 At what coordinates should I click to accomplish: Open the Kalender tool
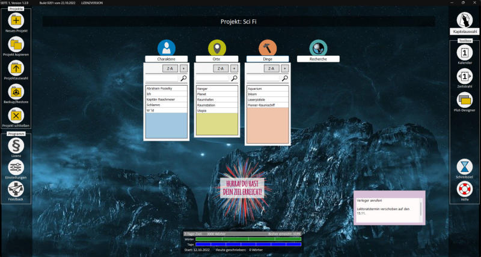(465, 53)
